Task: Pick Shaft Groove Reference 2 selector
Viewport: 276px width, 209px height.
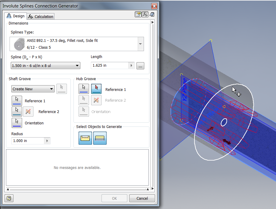Action: 17,111
